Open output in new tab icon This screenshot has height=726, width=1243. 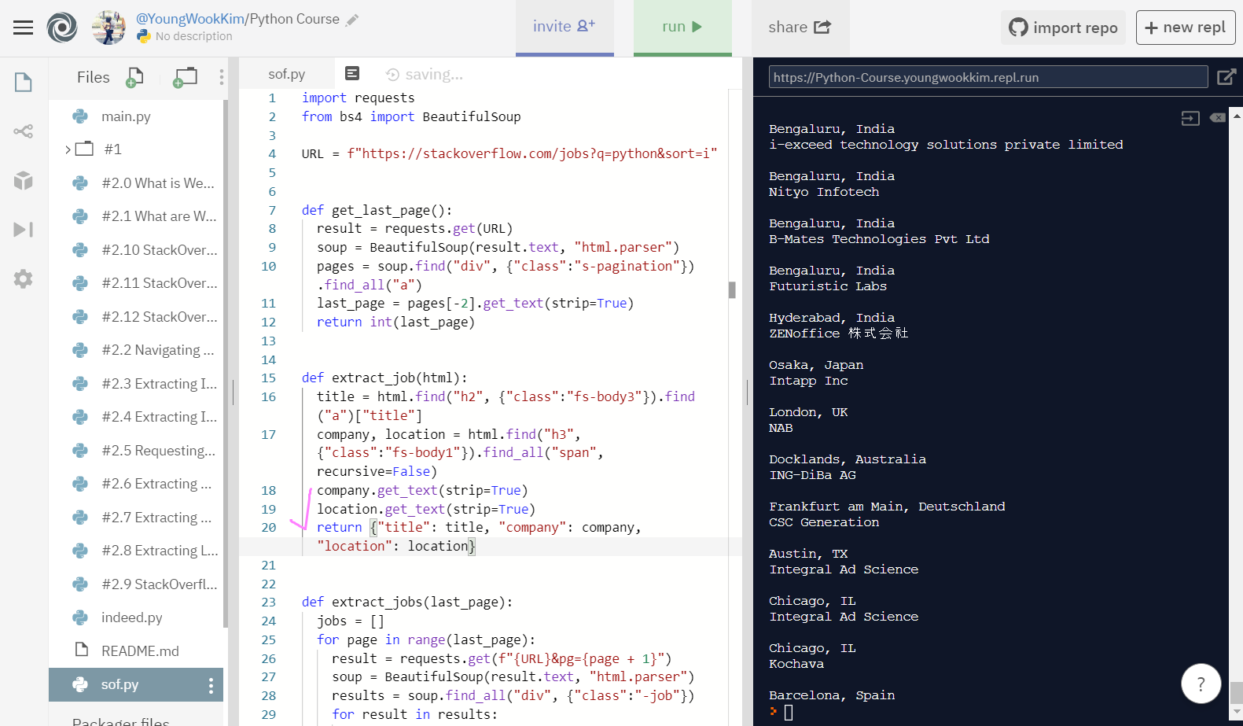pos(1226,77)
